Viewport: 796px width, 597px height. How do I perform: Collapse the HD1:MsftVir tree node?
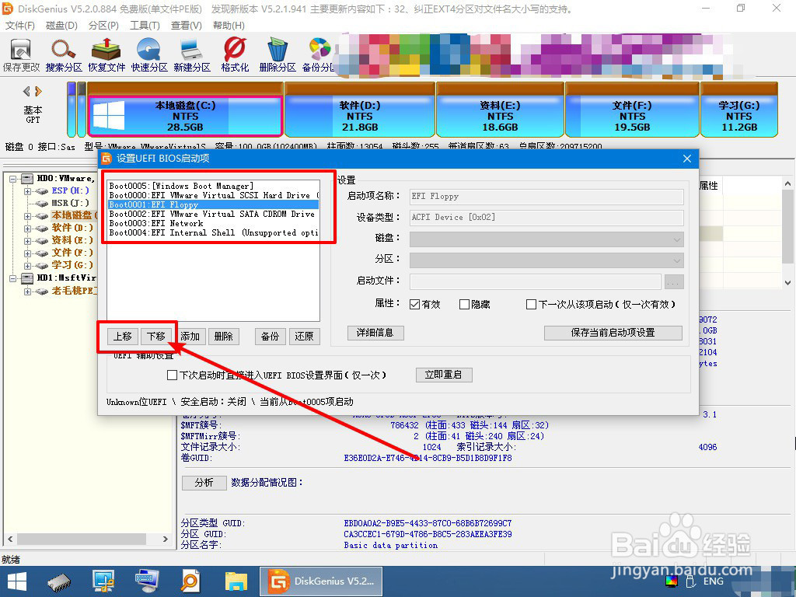[x=12, y=278]
